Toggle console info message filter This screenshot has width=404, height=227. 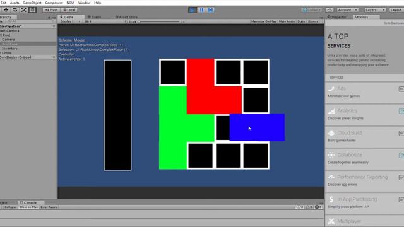(300, 207)
